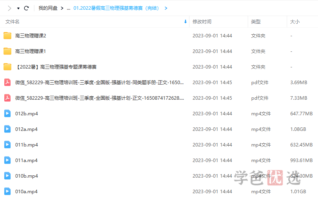Click the forward navigation arrow

(9, 8)
